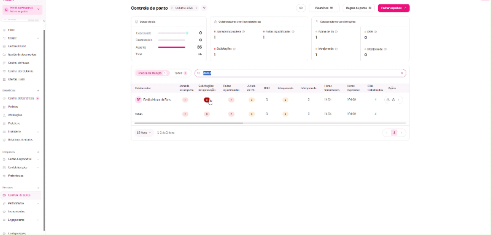Open the items-per-page dropdown
The width and height of the screenshot is (491, 235).
pos(144,133)
